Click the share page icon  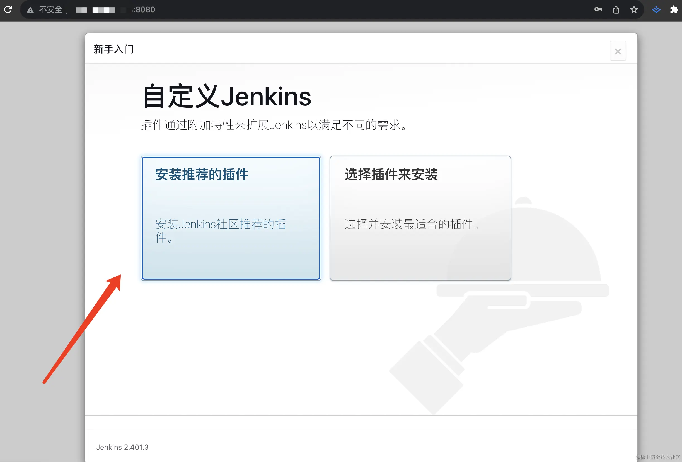tap(616, 10)
